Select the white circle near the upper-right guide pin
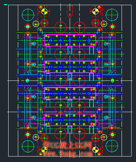Viewport: 136px width, 162px height. (x=104, y=24)
